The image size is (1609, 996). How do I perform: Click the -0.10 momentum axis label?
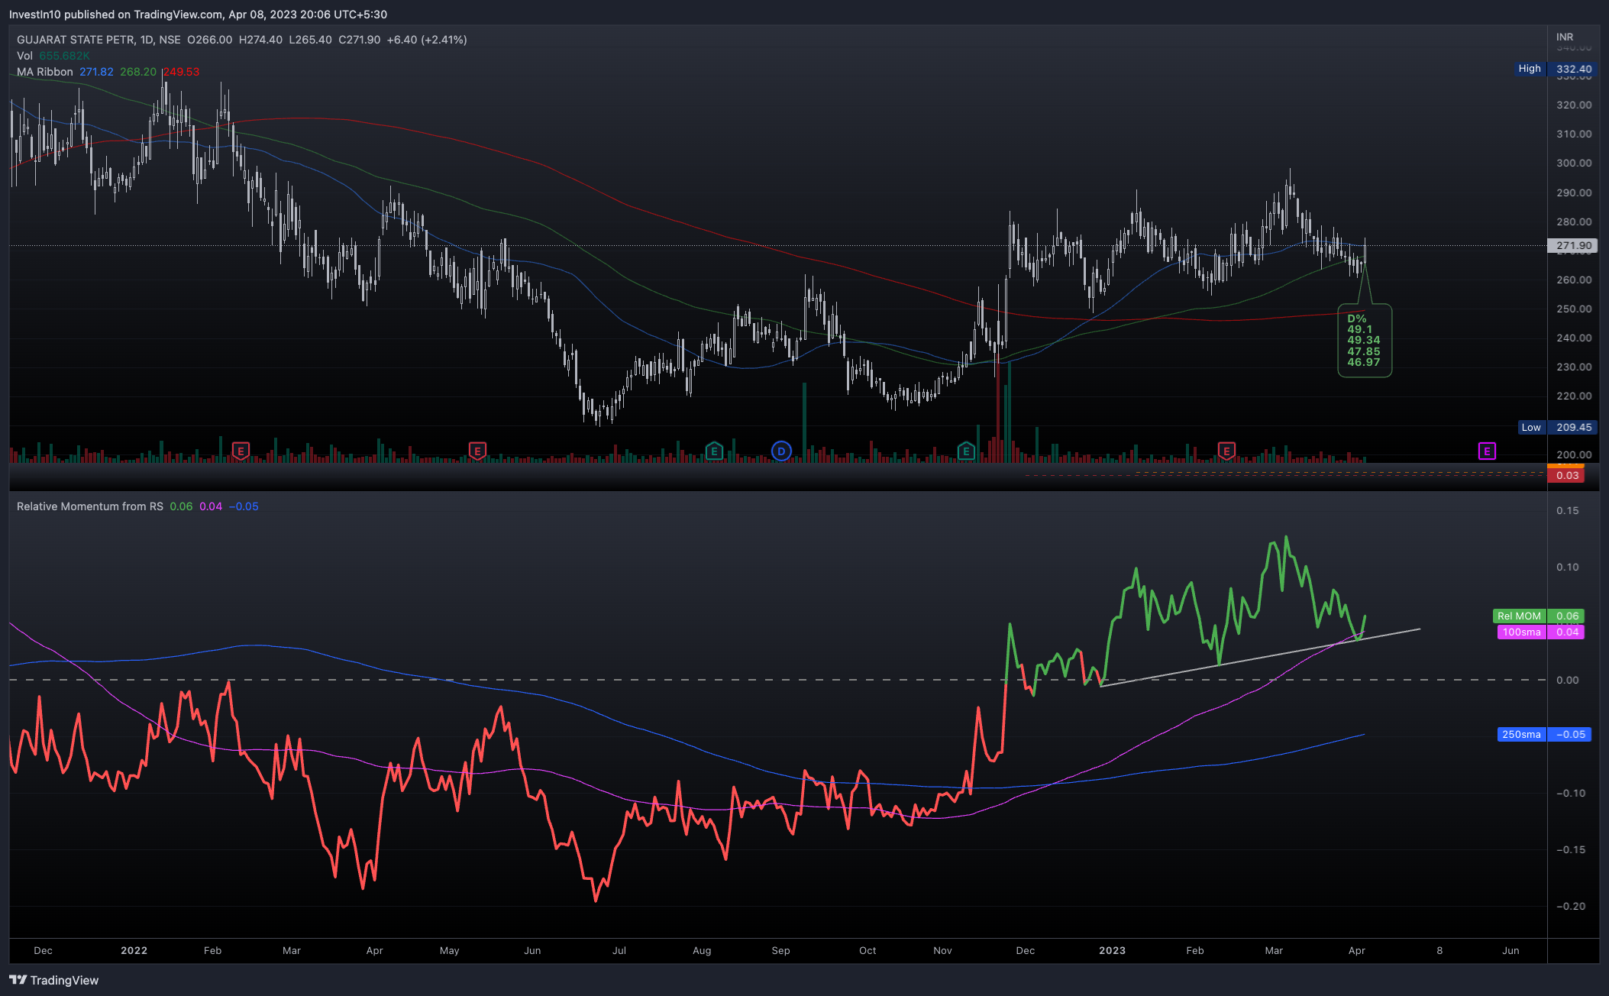tap(1571, 793)
